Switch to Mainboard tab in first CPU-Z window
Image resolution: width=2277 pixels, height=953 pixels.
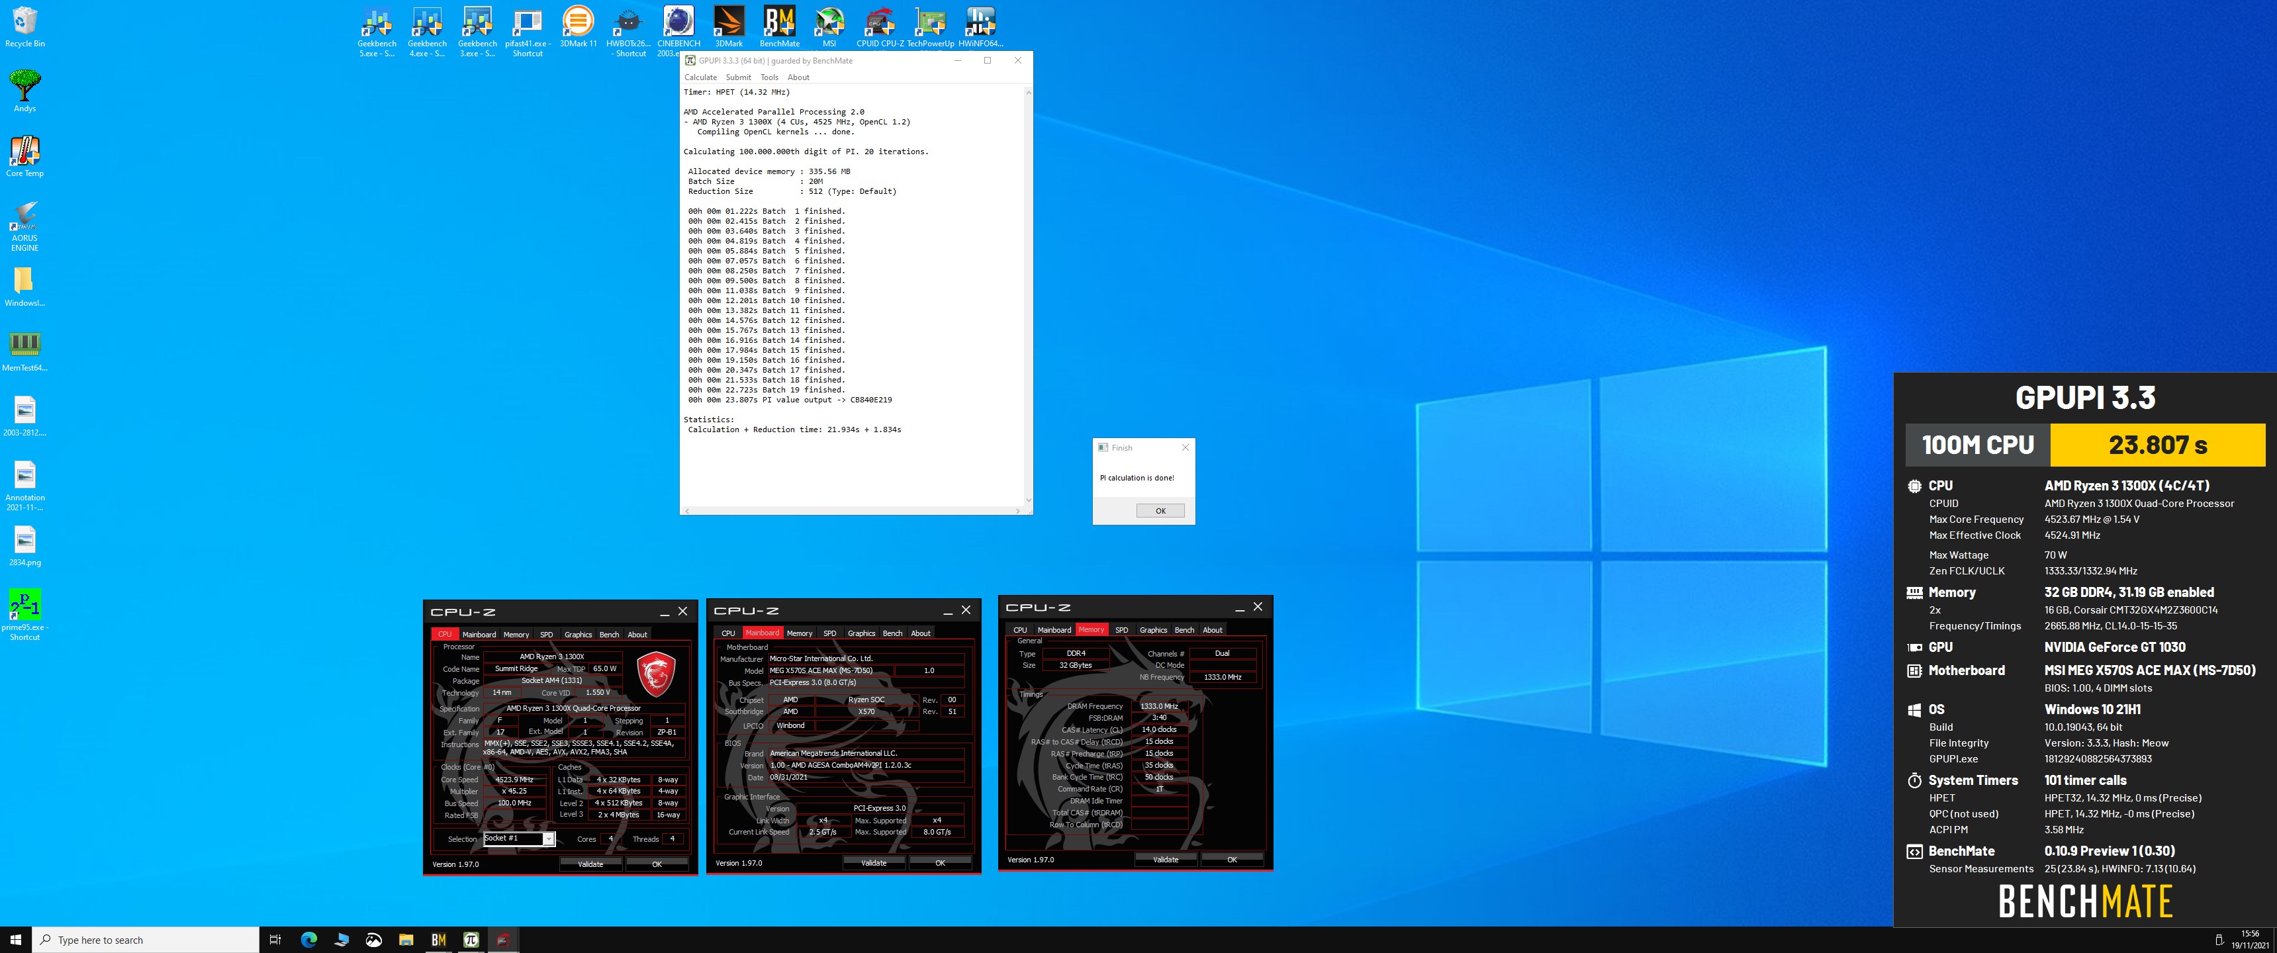(x=479, y=635)
